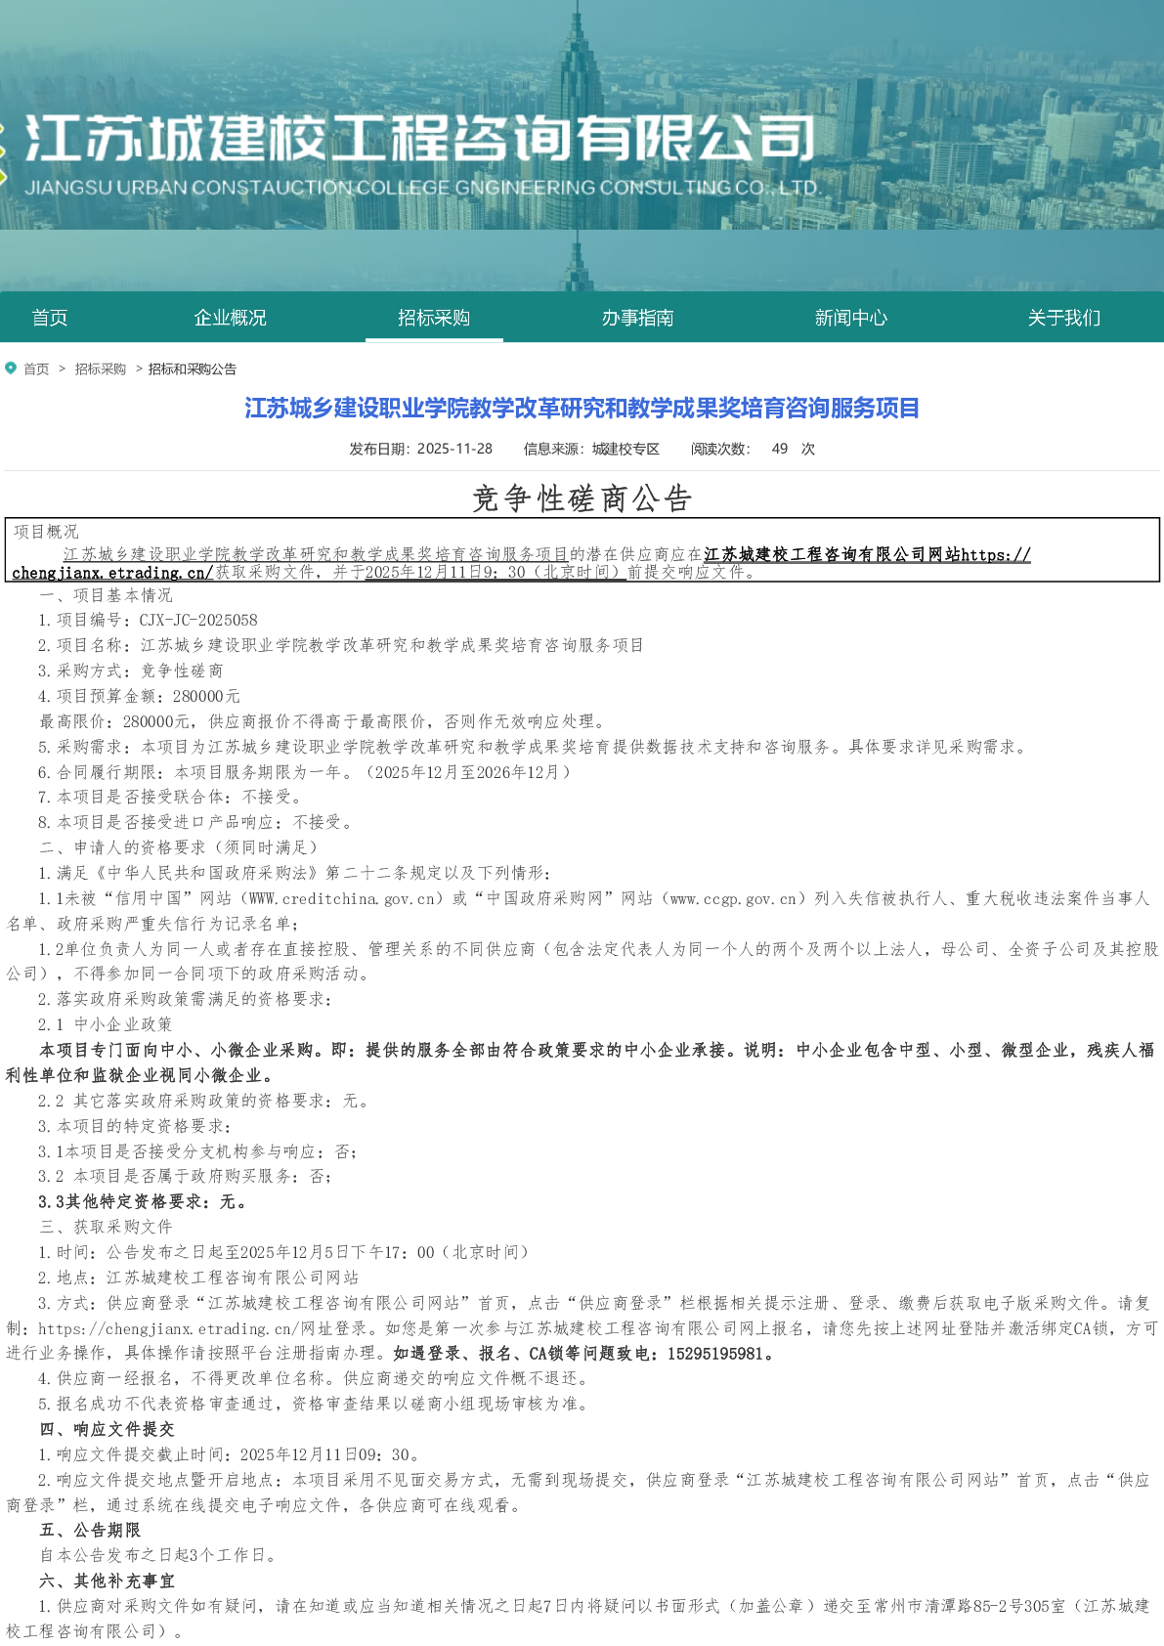Click the underlined 江苏城建校工程咨询有限公司网站 link
The image size is (1164, 1646).
(x=831, y=555)
